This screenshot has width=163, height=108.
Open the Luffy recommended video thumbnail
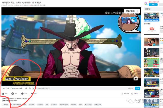pyautogui.click(x=152, y=42)
